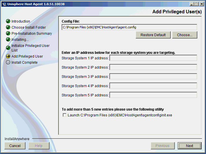The width and height of the screenshot is (206, 154).
Task: Click the Installing... step label
Action: [20, 40]
